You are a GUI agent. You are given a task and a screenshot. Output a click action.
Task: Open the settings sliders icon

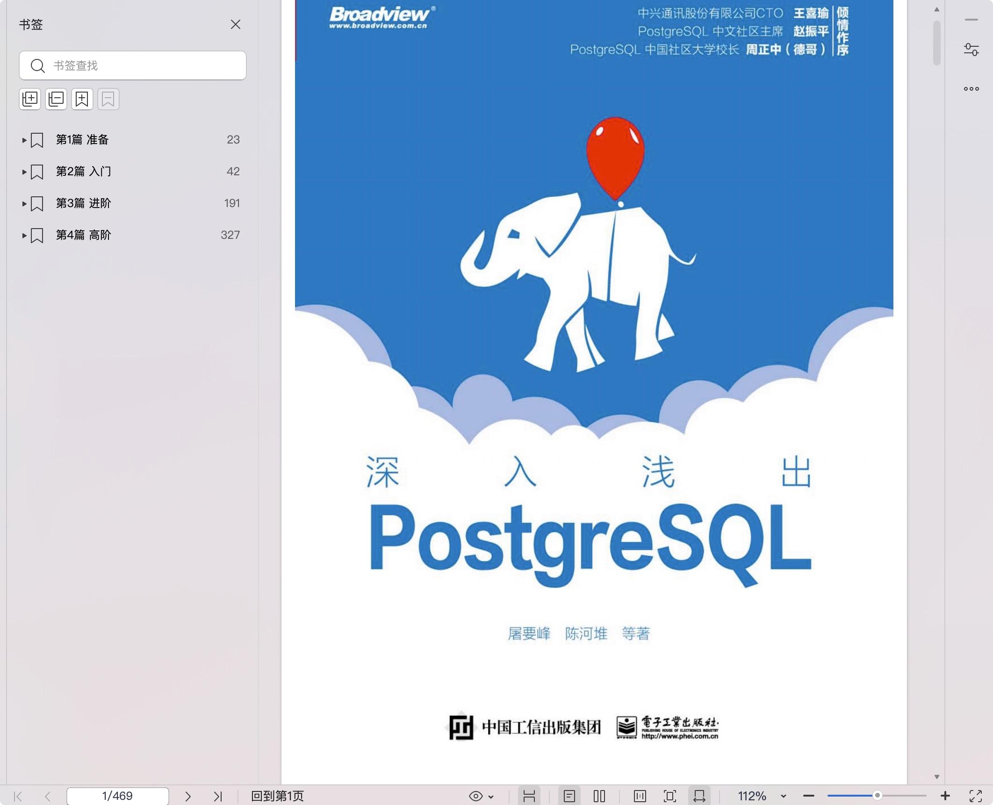click(971, 50)
